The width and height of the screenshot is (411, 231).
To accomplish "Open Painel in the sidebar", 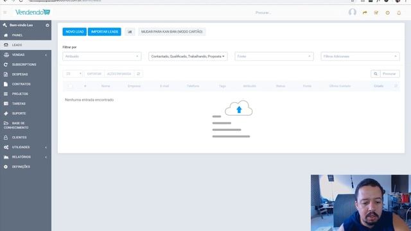I will pos(26,35).
